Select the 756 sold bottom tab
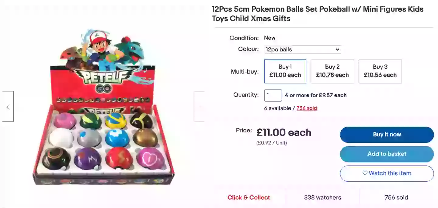 pyautogui.click(x=396, y=197)
